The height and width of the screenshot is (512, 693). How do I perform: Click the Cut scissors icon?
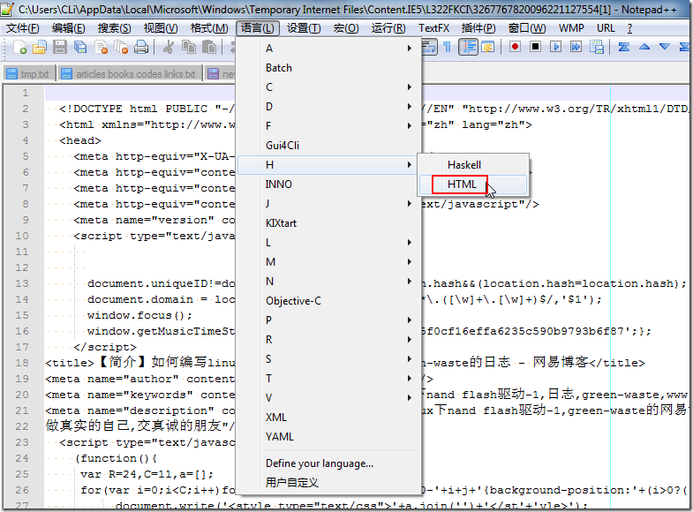pyautogui.click(x=168, y=47)
